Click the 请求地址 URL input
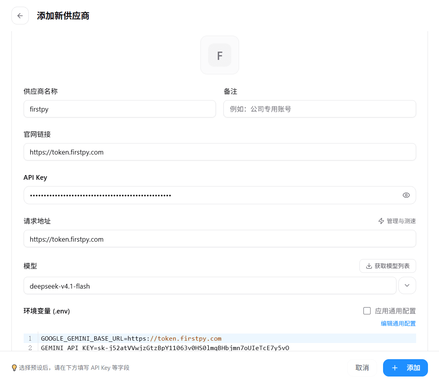Viewport: 439px width, 384px height. (220, 239)
